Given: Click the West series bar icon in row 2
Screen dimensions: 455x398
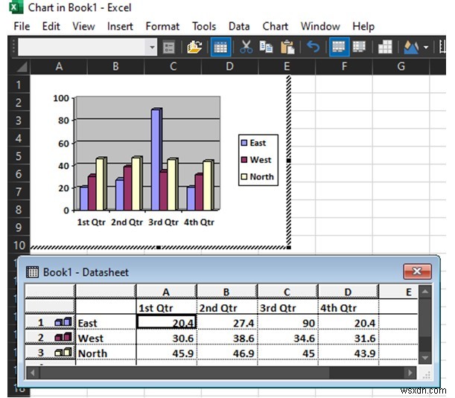Looking at the screenshot, I should [x=63, y=337].
